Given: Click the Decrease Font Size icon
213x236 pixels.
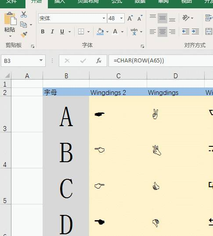Looking at the screenshot, I should pos(140,18).
